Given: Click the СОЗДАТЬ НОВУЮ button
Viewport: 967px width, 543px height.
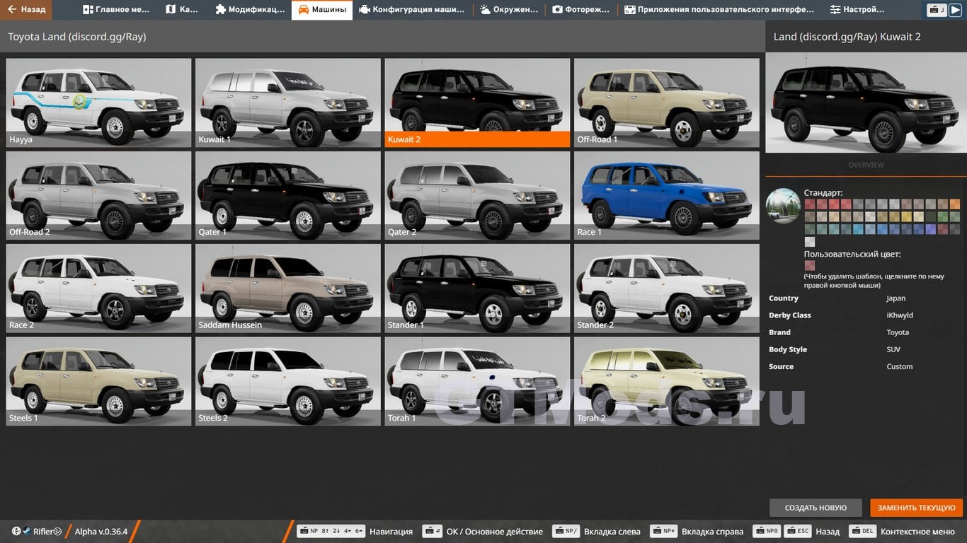Looking at the screenshot, I should [x=816, y=508].
